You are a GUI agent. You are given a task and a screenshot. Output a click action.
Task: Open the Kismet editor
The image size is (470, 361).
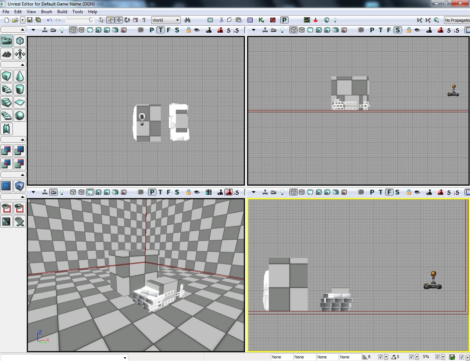[261, 20]
